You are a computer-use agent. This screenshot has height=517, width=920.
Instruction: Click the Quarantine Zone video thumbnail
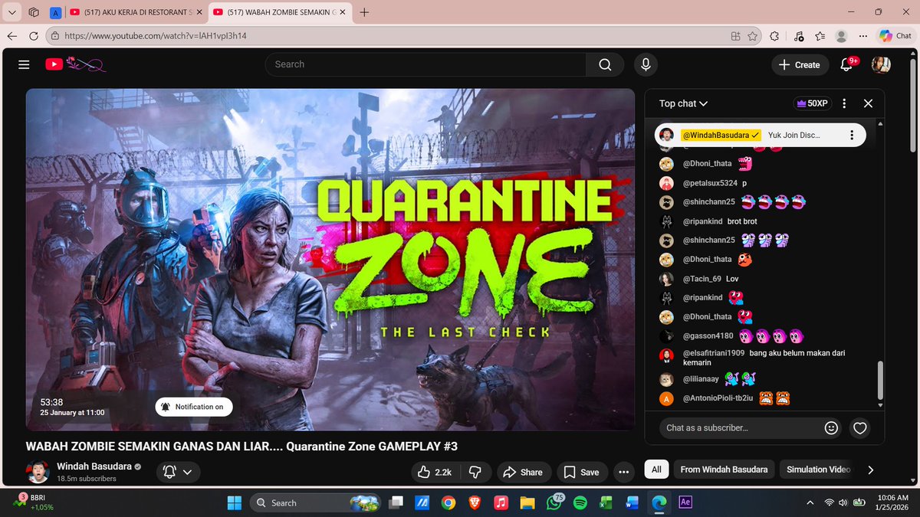pos(330,260)
